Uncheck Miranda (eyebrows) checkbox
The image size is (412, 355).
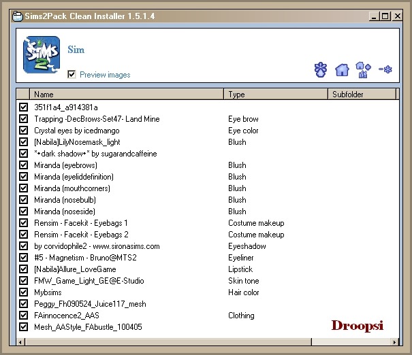coord(23,165)
